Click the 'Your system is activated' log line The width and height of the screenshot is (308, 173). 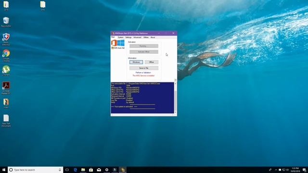[x=124, y=107]
